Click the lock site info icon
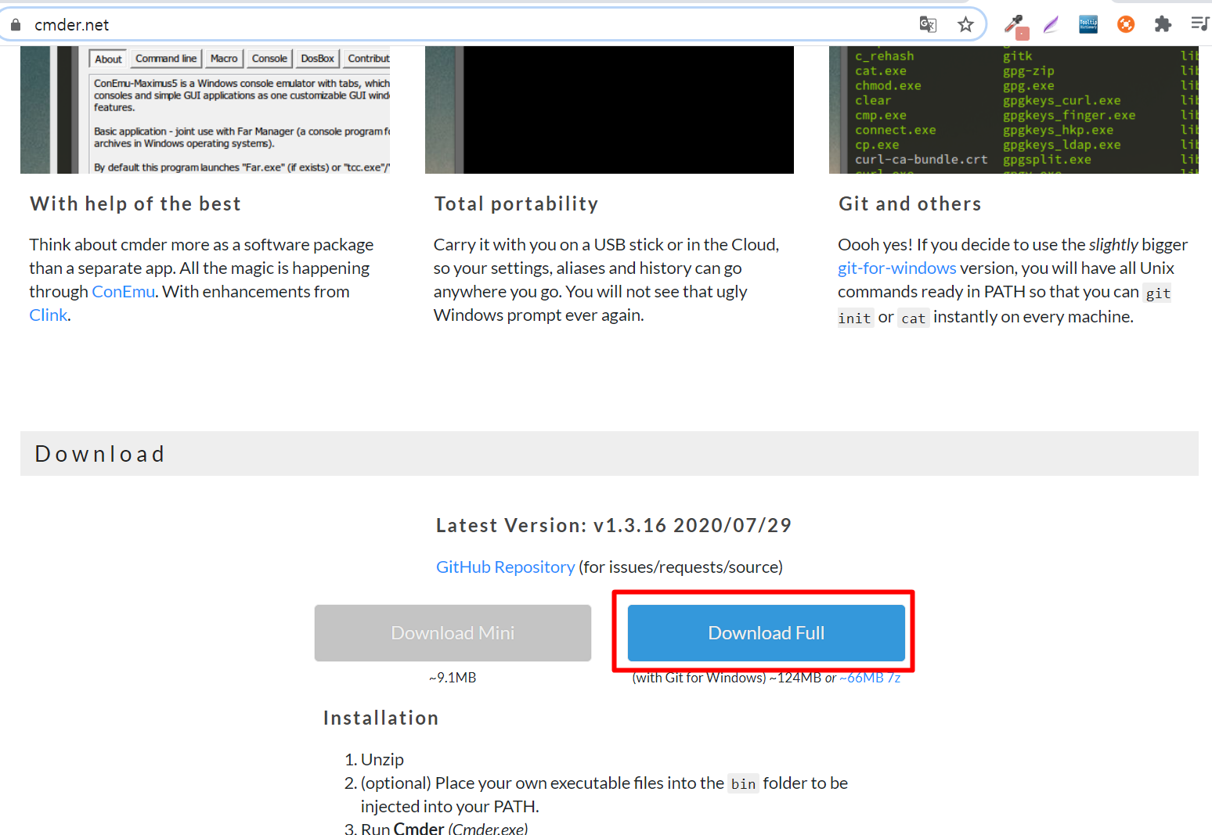Screen dimensions: 1212x835 click(15, 25)
